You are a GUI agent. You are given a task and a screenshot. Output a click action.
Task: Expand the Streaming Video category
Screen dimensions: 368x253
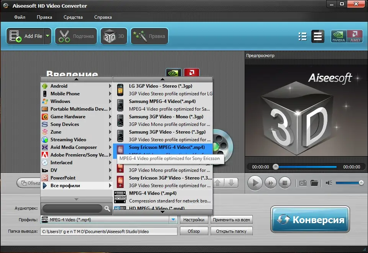tap(77, 139)
